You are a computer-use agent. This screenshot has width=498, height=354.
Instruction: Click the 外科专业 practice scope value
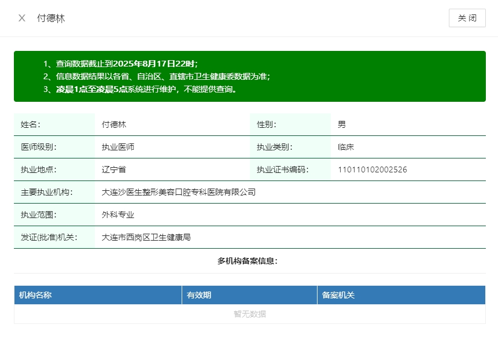click(x=118, y=215)
